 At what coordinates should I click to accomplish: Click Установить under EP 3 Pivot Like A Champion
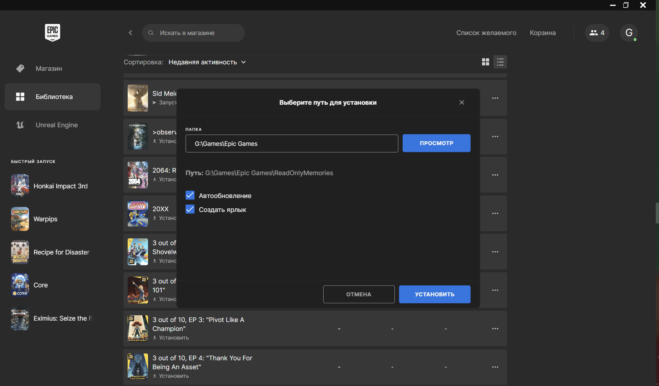171,338
